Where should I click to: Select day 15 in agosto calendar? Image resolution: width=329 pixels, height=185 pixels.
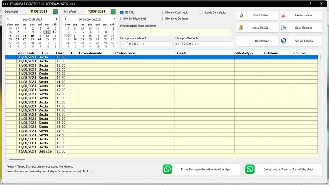25,36
